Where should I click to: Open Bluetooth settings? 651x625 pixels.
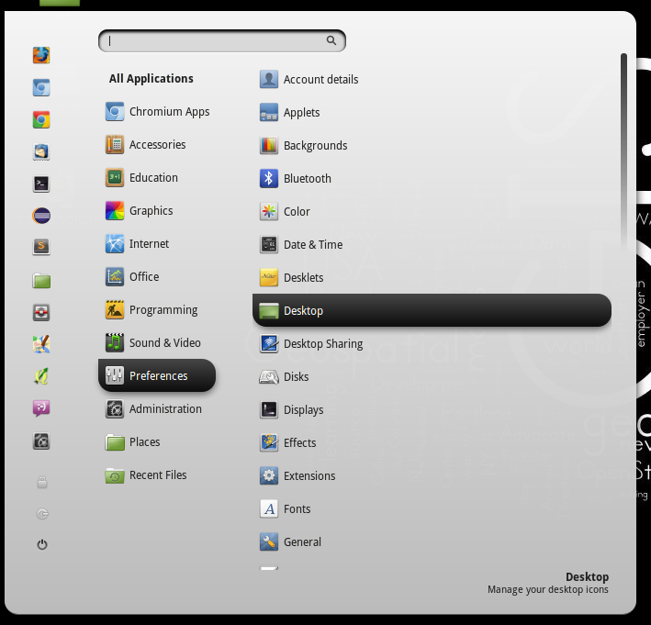point(432,178)
